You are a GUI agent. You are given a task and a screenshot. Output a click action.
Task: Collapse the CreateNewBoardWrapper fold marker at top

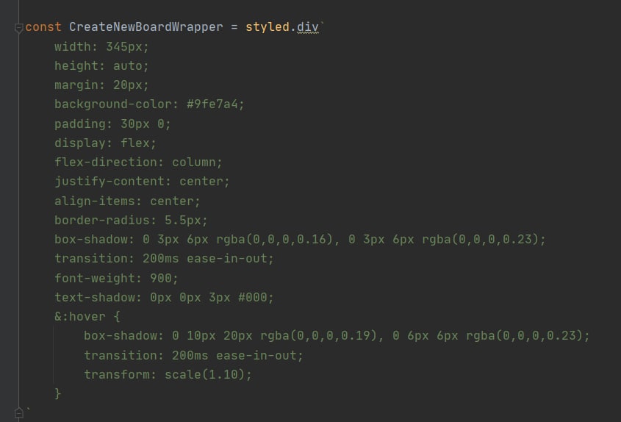pyautogui.click(x=18, y=28)
